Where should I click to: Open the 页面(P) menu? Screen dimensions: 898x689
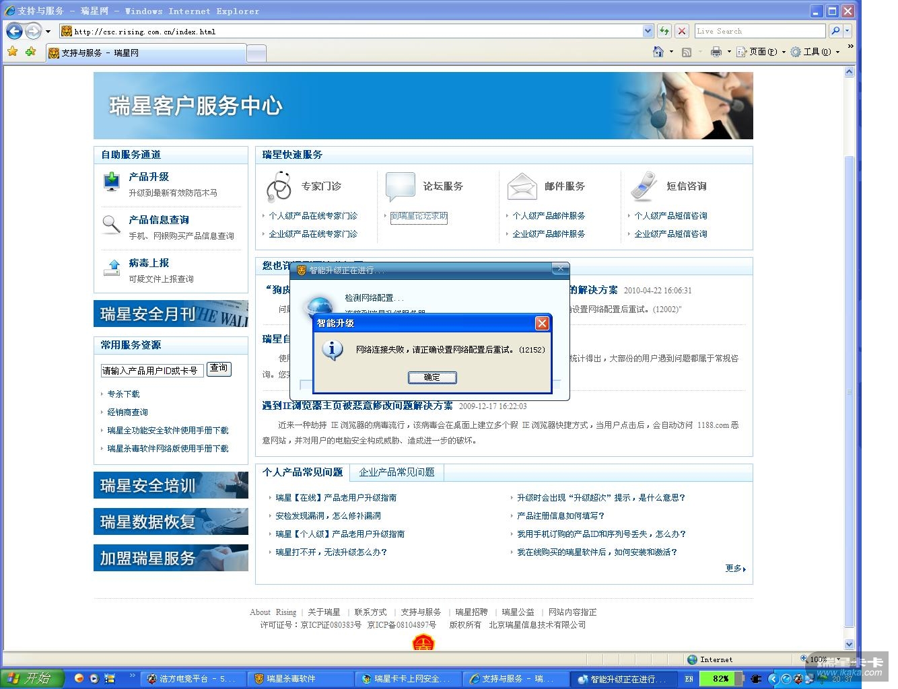761,52
